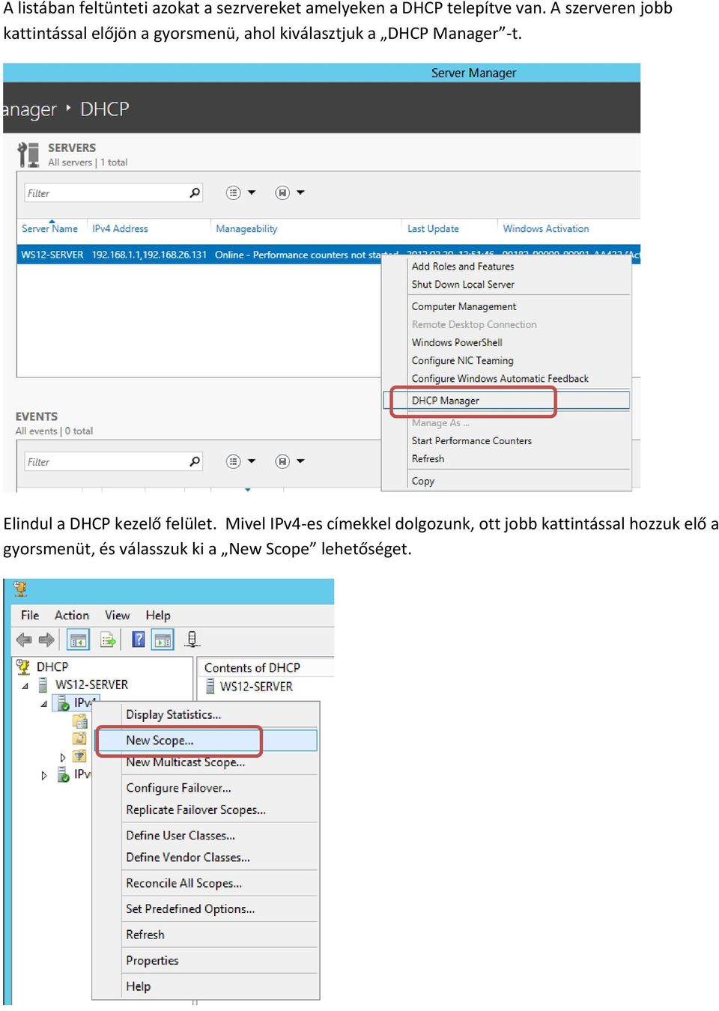Viewport: 719px width, 1011px height.
Task: Click the WS12-SERVER icon in the Contents pane
Action: pyautogui.click(x=210, y=686)
